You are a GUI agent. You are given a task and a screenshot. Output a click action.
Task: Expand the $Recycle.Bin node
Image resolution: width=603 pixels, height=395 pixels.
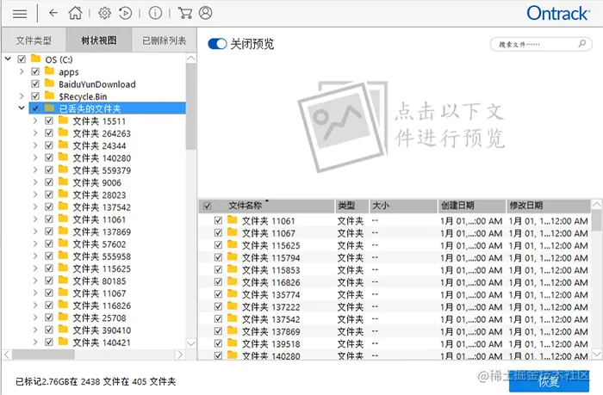point(22,96)
